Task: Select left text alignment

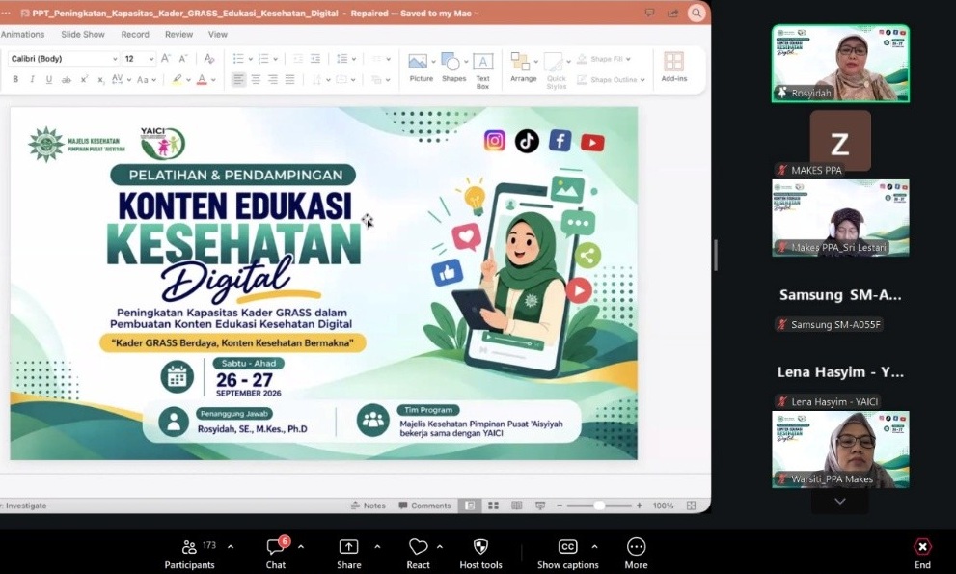Action: [x=238, y=79]
